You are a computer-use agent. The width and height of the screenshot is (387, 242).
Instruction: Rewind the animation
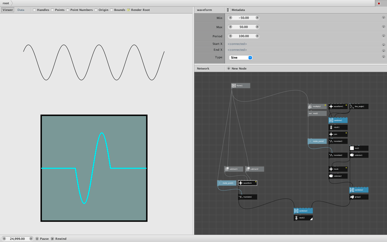tap(58, 239)
